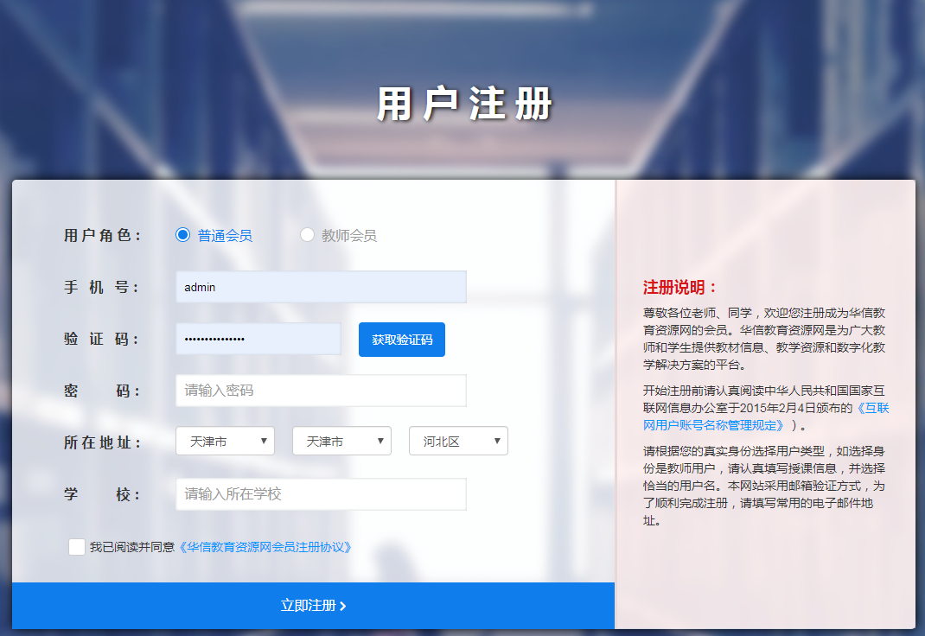
Task: Focus the 手机号 field containing admin
Action: coord(321,287)
